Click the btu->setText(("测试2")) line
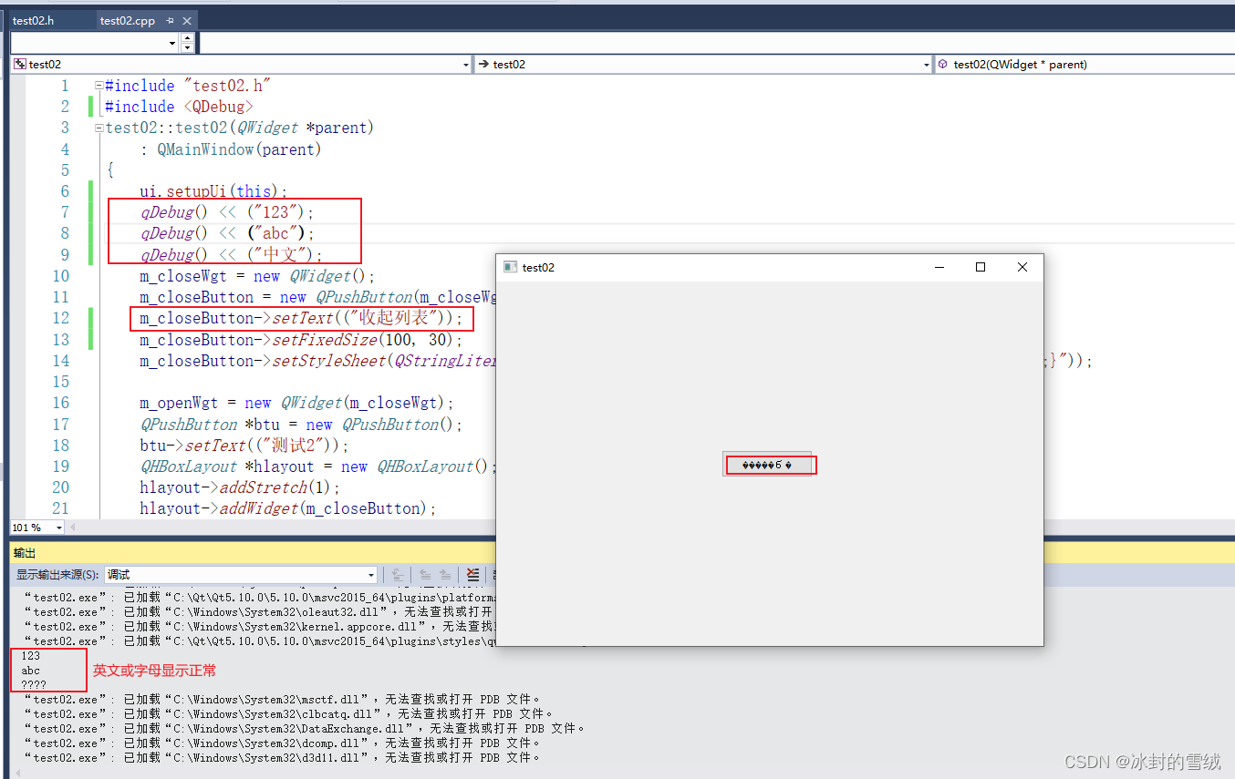The width and height of the screenshot is (1235, 779). (x=244, y=446)
